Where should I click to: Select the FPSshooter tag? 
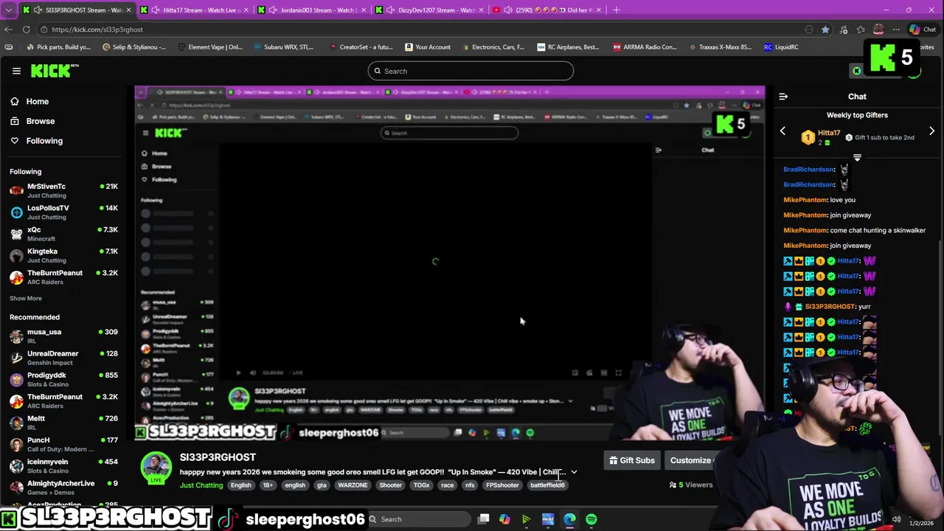point(502,485)
